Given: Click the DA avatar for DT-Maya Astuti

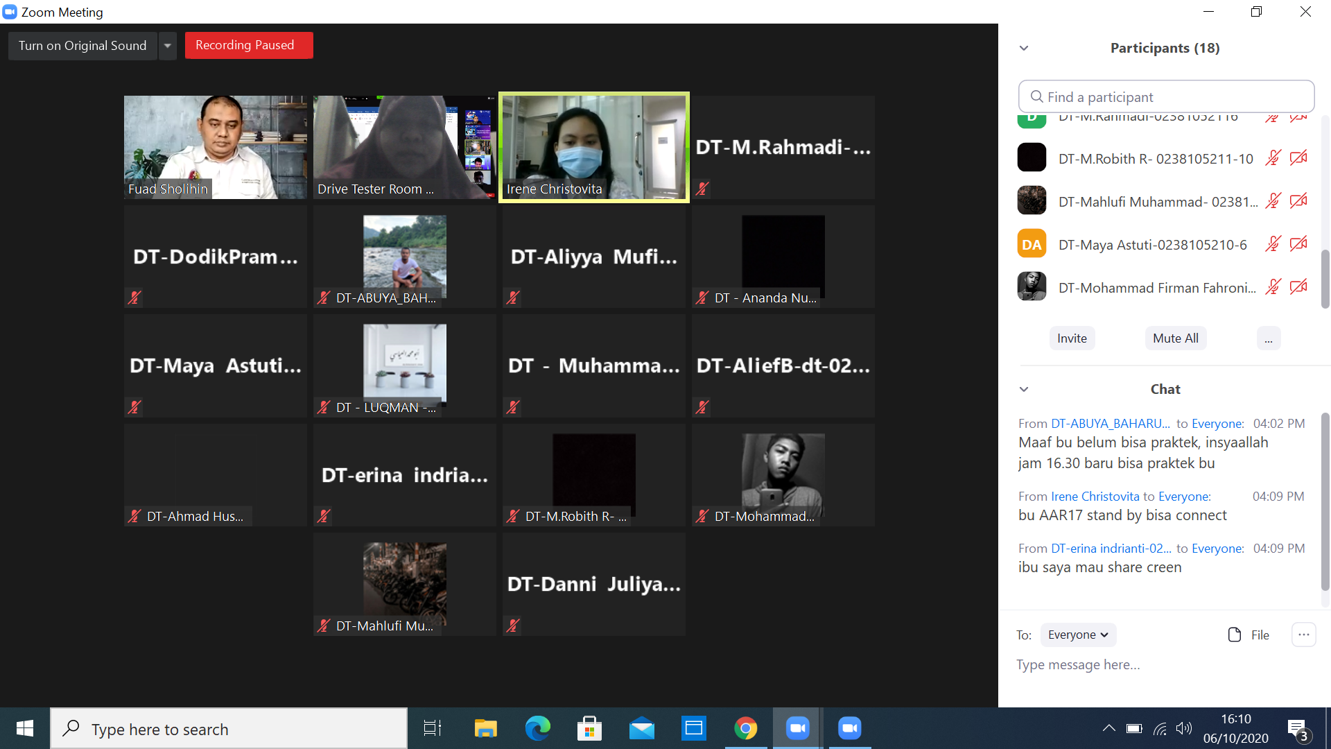Looking at the screenshot, I should pyautogui.click(x=1032, y=244).
